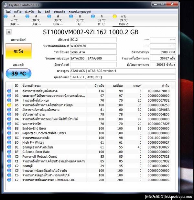Click the blue status icon of attribute 0C
Viewport: 194px width, 200px height.
9,124
